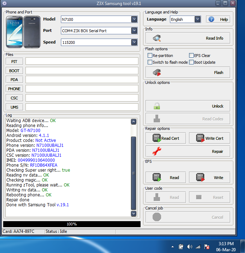Click the serial number RF1DB64XFEA
The height and width of the screenshot is (253, 245).
44,165
